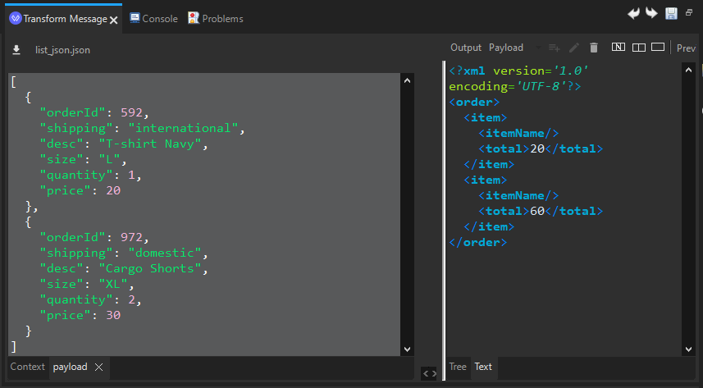The image size is (703, 388).
Task: Click the Payload target label
Action: (506, 48)
